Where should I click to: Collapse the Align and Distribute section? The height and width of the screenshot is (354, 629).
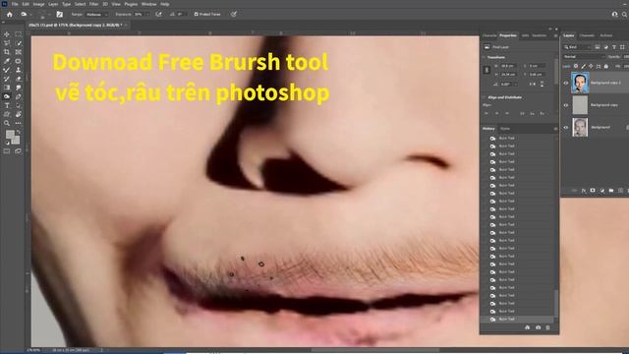point(484,97)
